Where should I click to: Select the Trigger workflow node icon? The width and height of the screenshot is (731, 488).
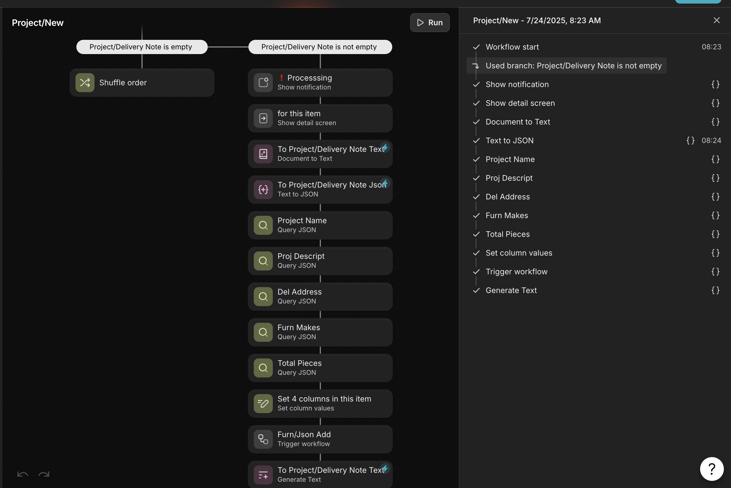[263, 439]
